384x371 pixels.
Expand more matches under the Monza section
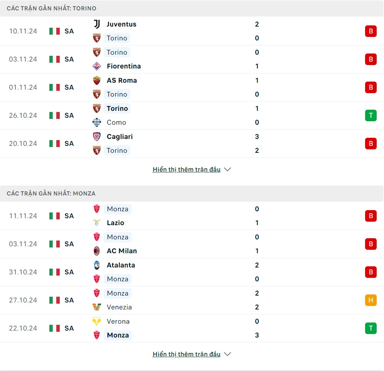tap(191, 354)
